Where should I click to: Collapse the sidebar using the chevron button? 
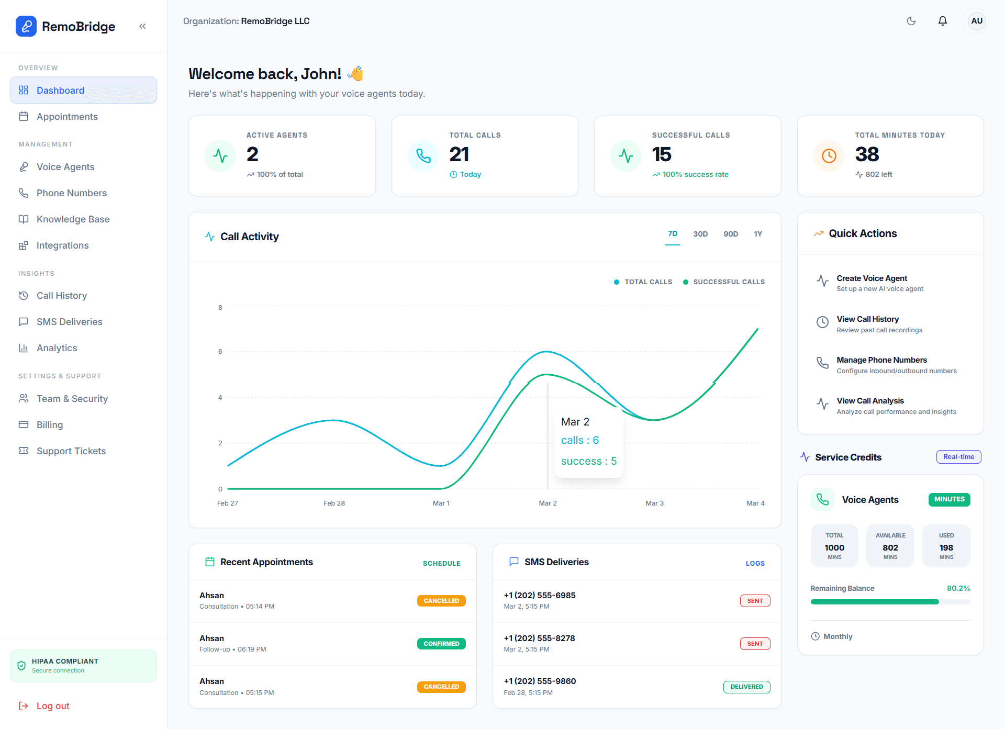pos(142,26)
